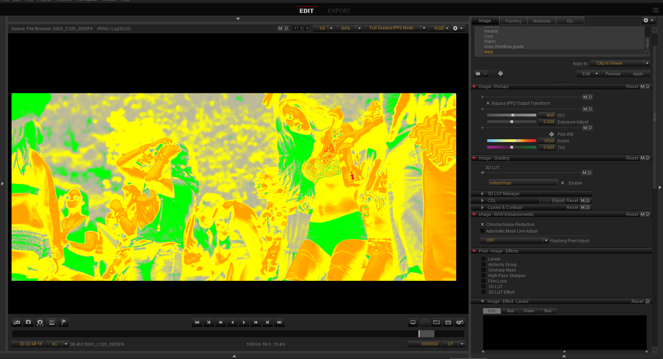
Task: Click the Pick WB crosshair icon
Action: coord(552,134)
